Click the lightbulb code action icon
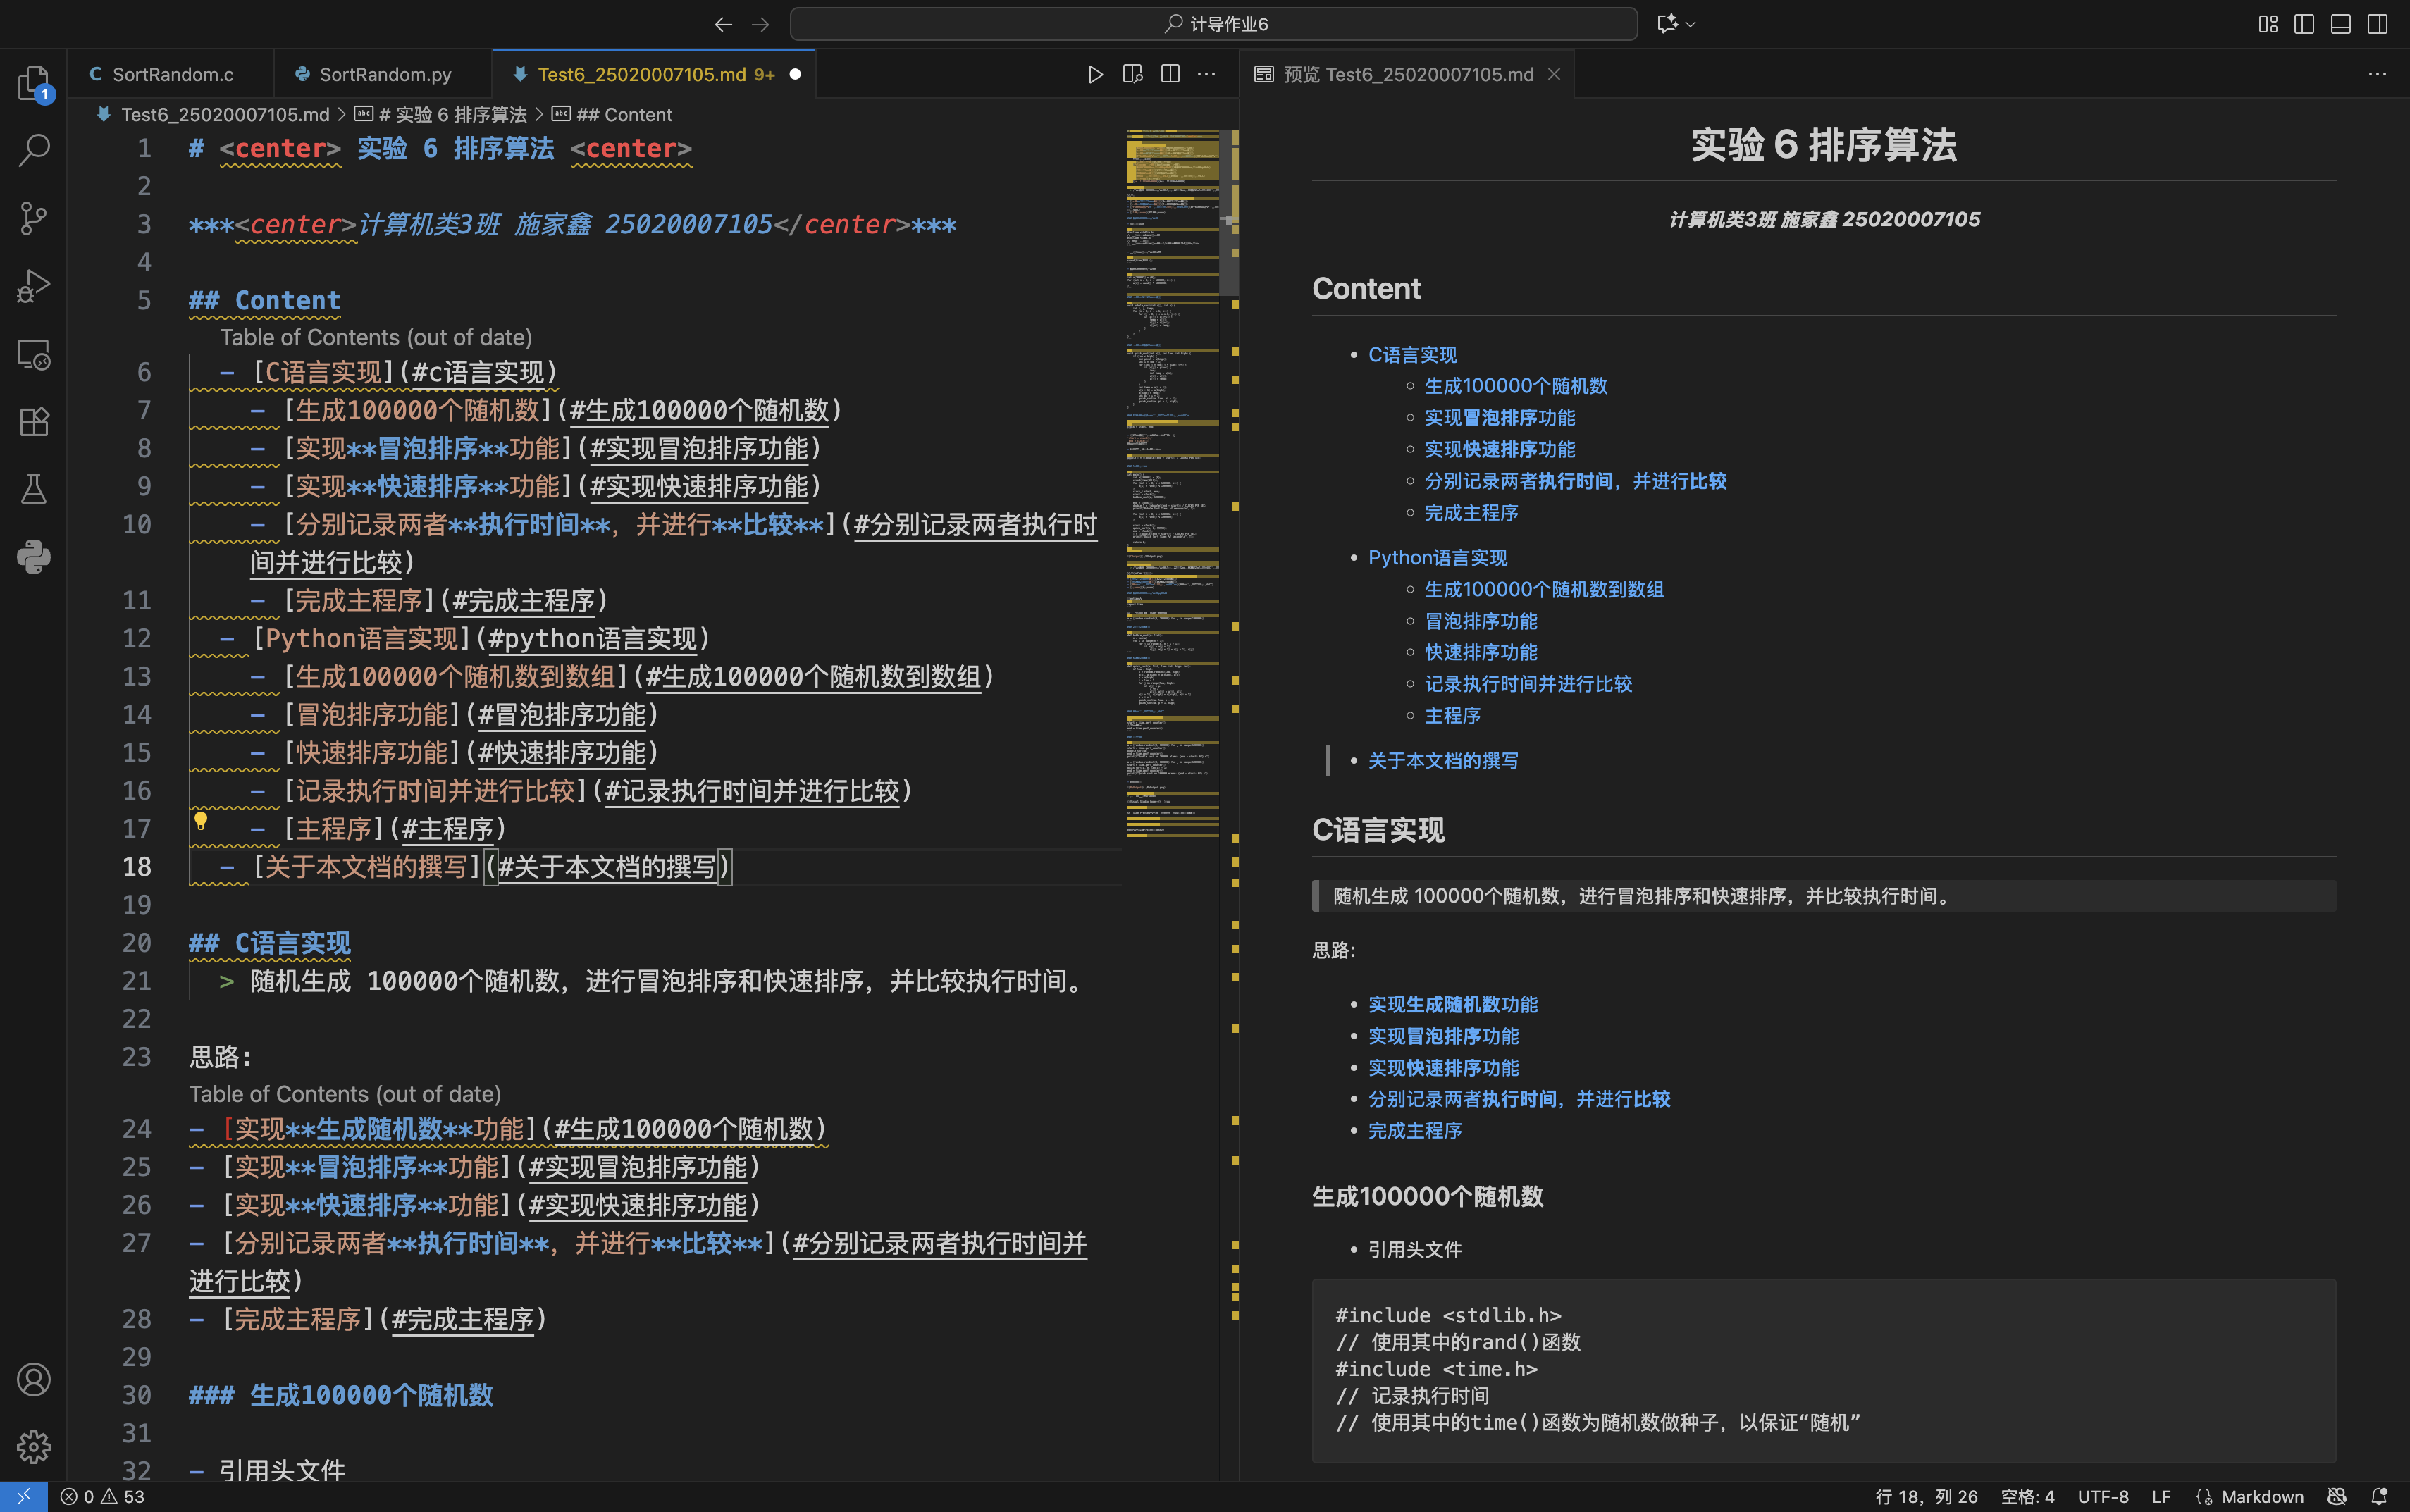The height and width of the screenshot is (1512, 2410). tap(201, 821)
